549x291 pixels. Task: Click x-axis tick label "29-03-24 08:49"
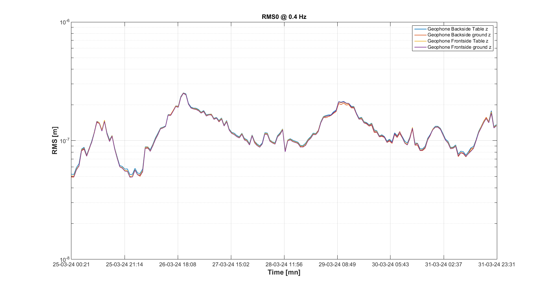click(x=337, y=265)
